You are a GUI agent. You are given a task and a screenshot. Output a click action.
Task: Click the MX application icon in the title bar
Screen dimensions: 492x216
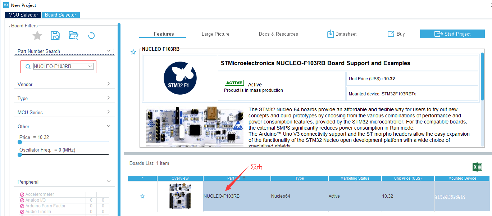pos(6,5)
